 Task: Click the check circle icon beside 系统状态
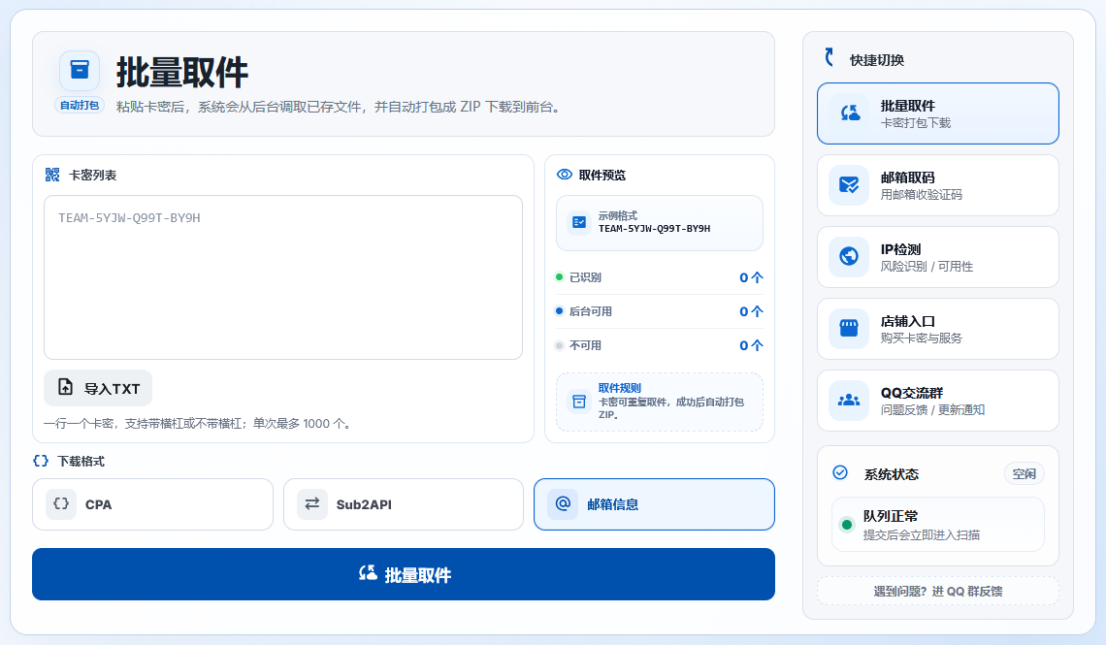click(x=840, y=472)
